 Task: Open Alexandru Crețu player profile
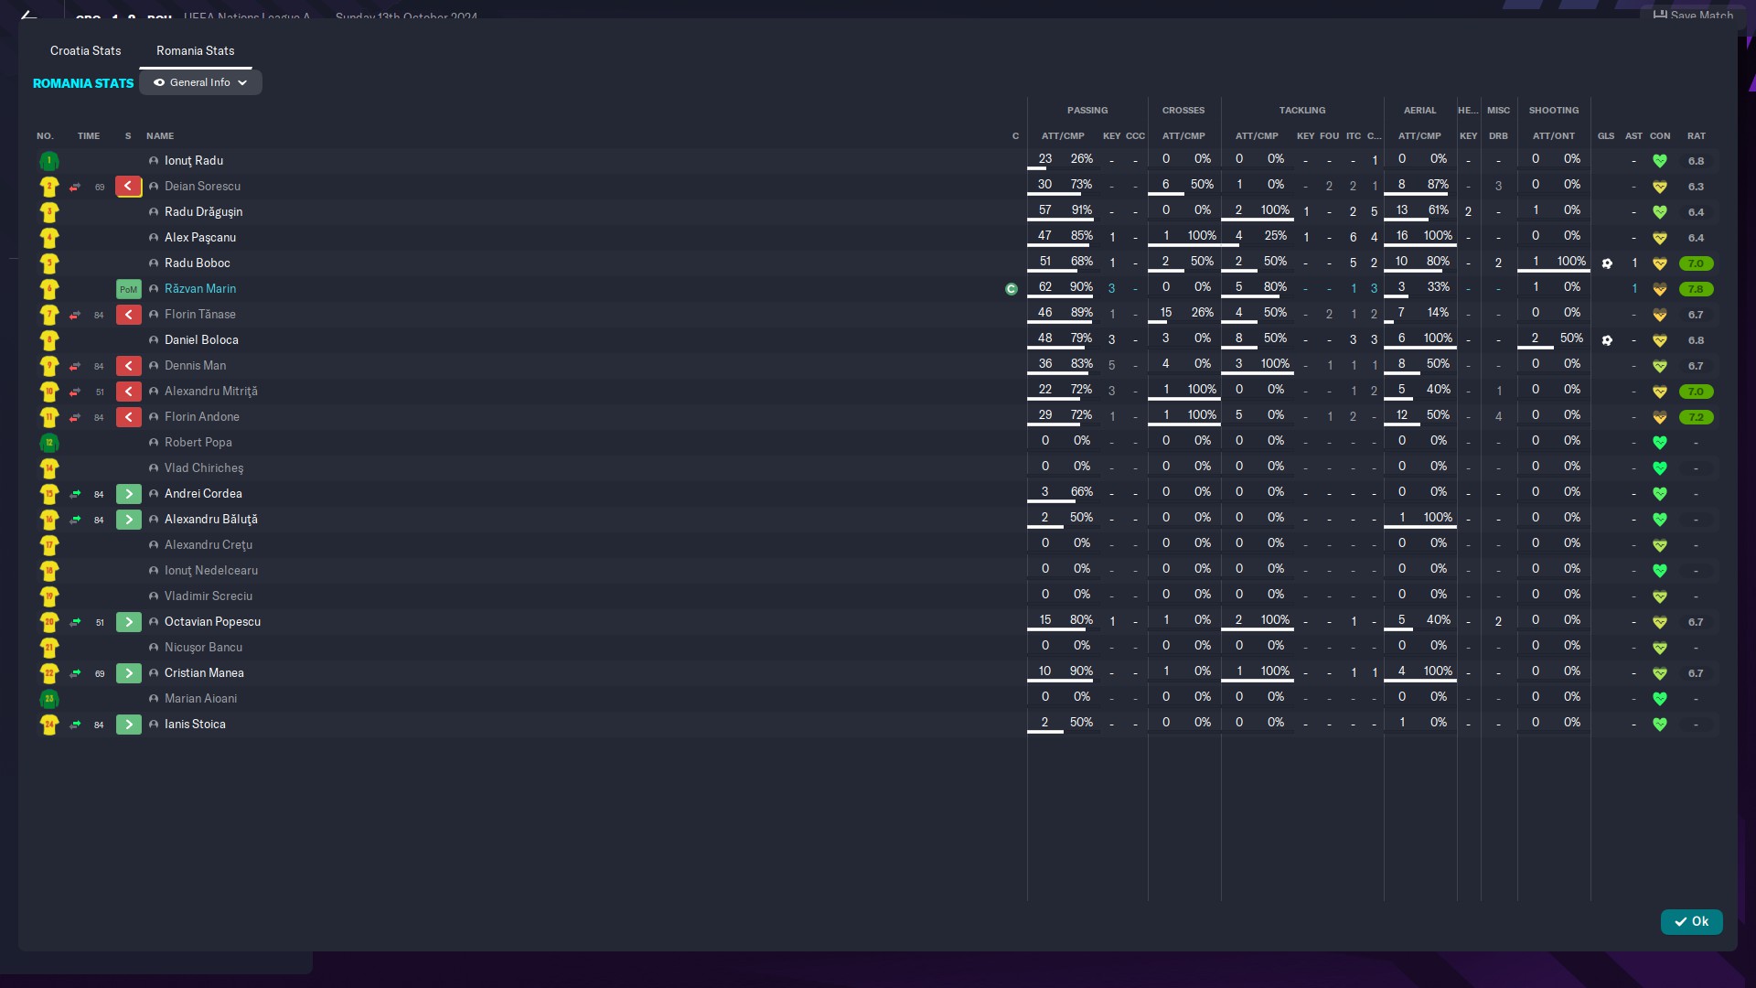[x=209, y=544]
